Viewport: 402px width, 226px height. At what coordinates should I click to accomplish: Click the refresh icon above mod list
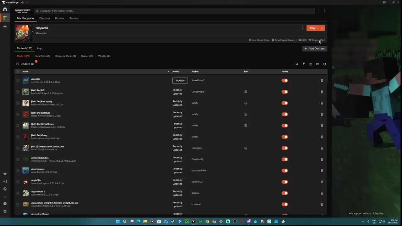coord(324,64)
